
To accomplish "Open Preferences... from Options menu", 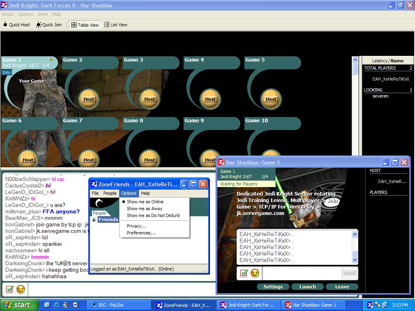I will [x=154, y=233].
